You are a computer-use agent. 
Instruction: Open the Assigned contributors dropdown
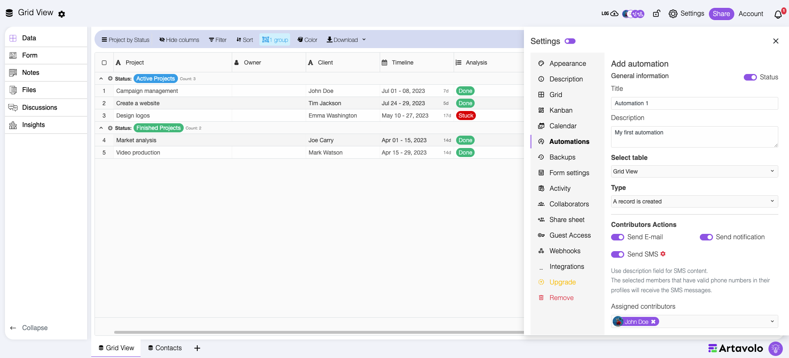(694, 321)
